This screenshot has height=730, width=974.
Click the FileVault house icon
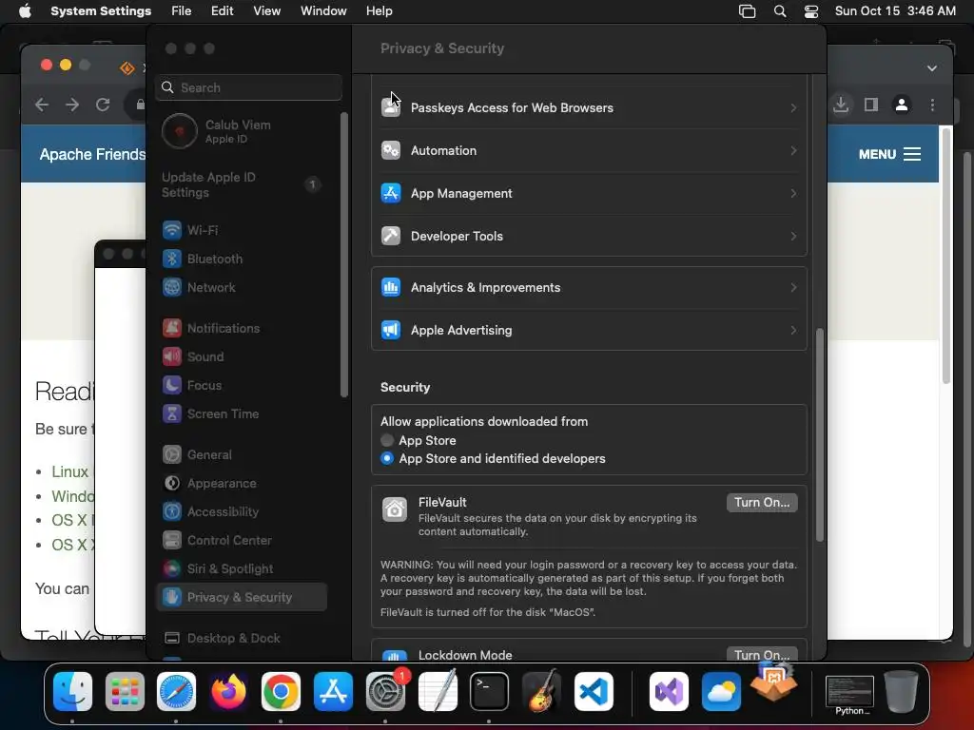click(x=395, y=509)
